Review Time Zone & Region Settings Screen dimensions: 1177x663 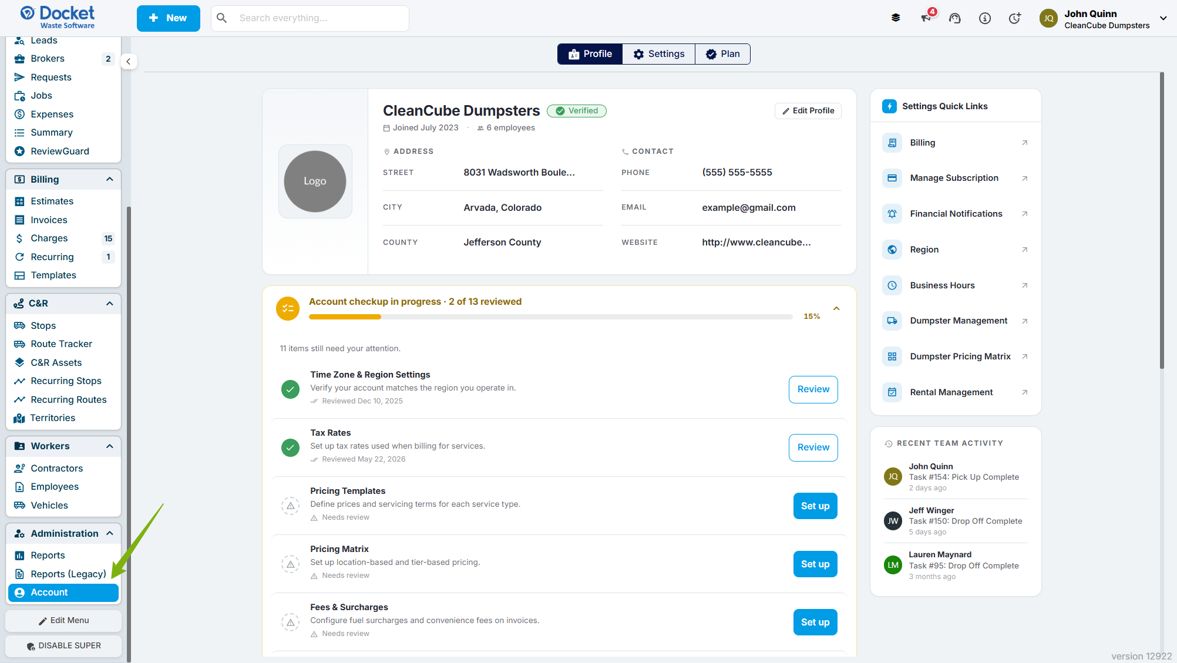pyautogui.click(x=813, y=389)
